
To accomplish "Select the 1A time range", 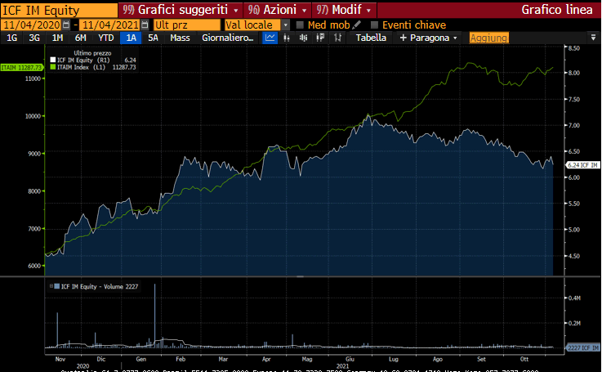I will point(131,38).
